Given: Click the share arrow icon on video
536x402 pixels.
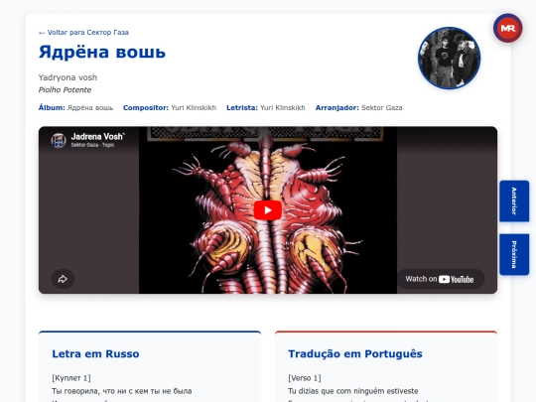Looking at the screenshot, I should (63, 279).
